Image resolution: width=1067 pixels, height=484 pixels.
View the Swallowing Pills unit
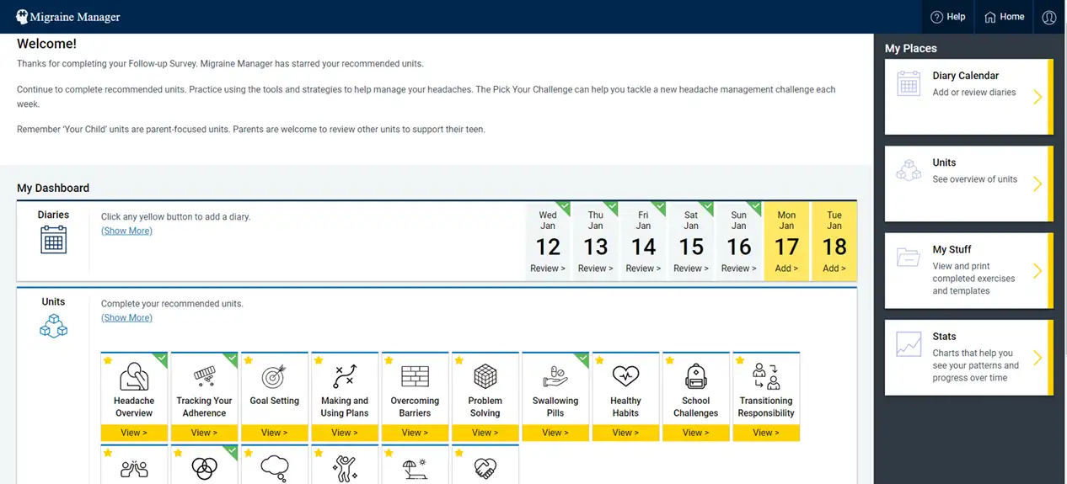pos(555,433)
